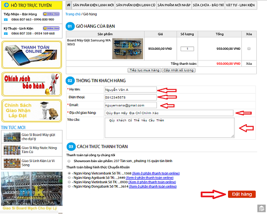Open Sản Phẩm Điện Lạnh Mới menu
Image resolution: width=267 pixels, height=214 pixels.
tap(93, 5)
